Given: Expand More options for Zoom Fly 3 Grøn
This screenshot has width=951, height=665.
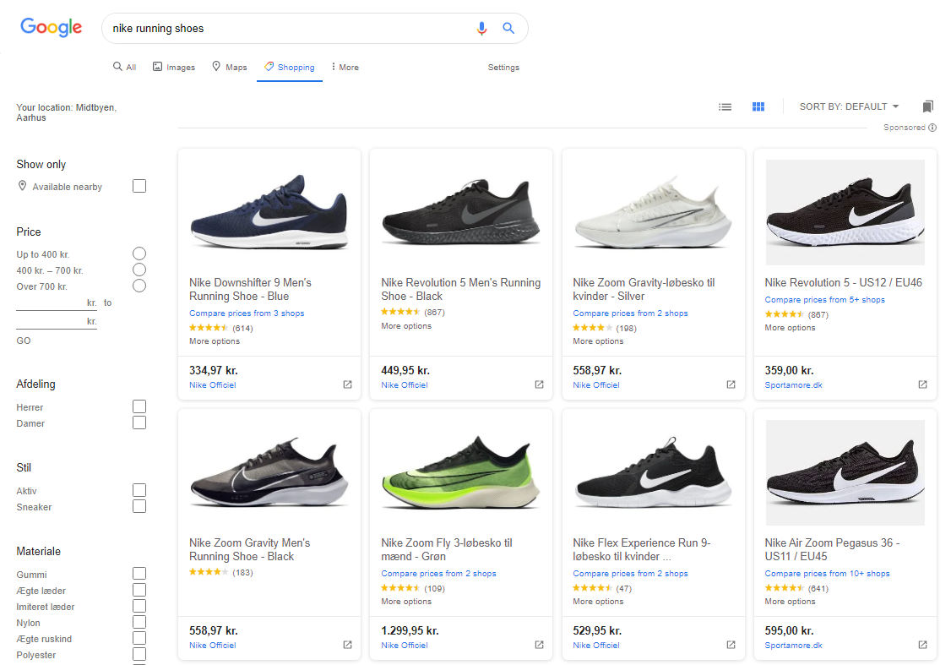Looking at the screenshot, I should point(406,602).
